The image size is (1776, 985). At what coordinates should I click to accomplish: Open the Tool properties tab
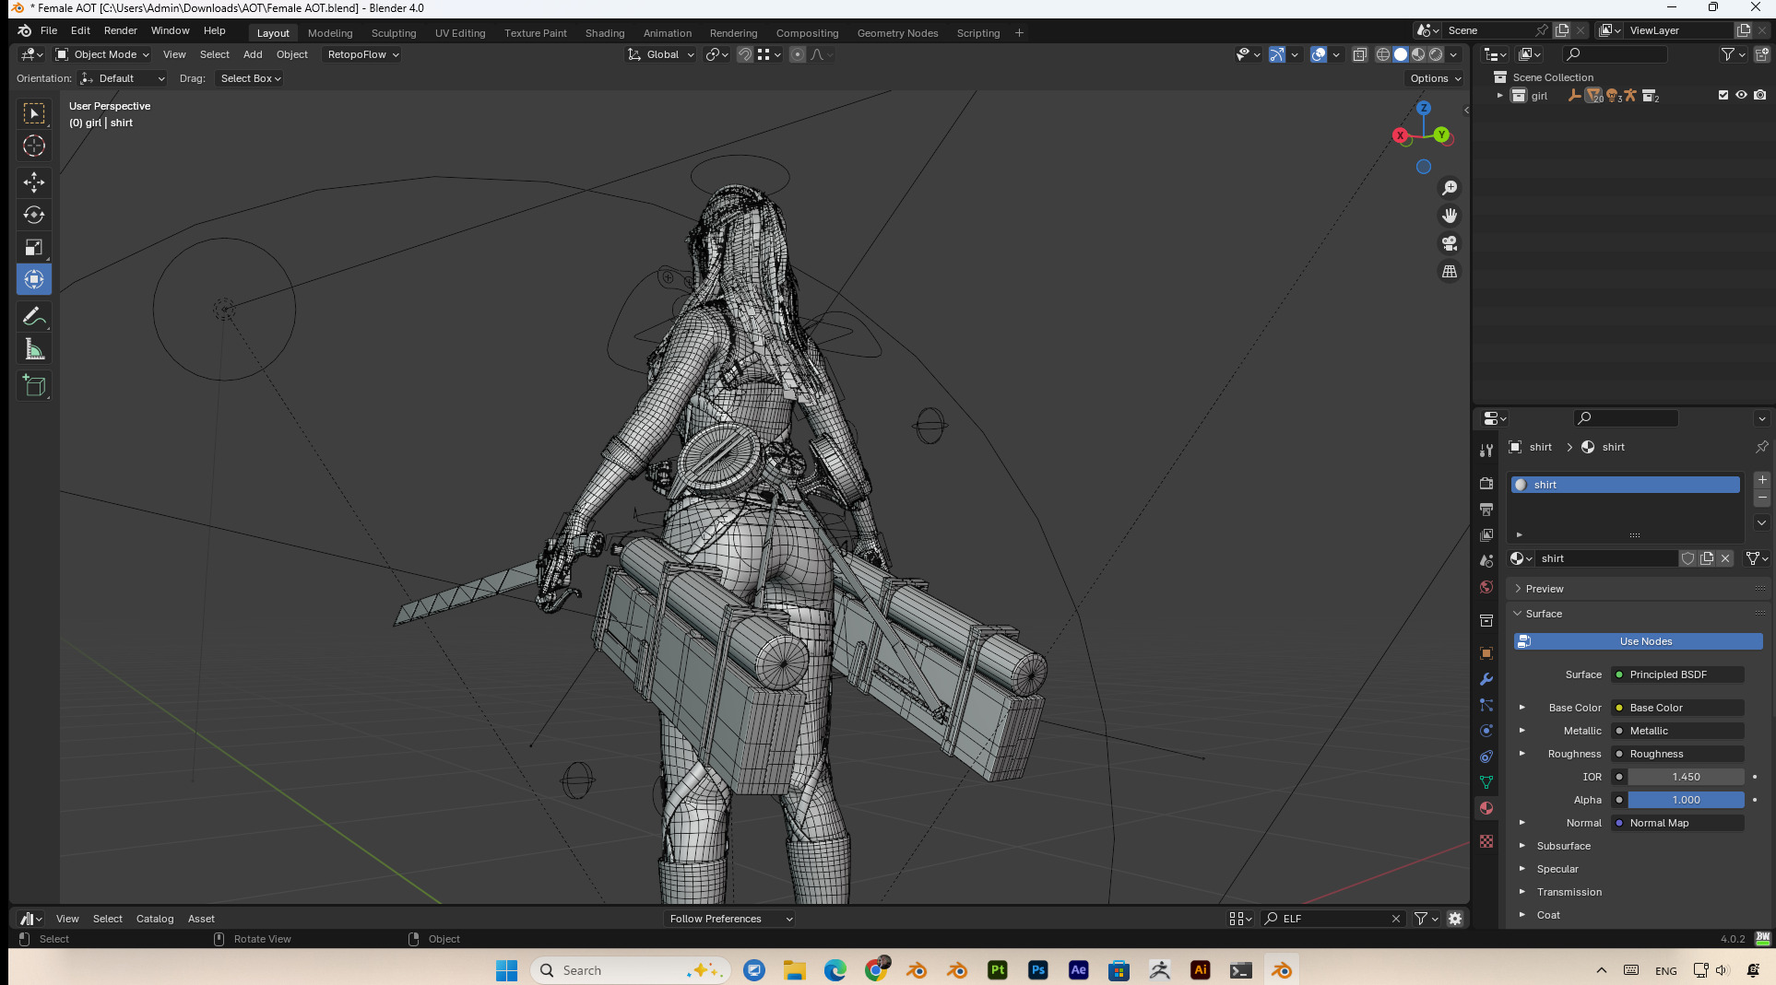pyautogui.click(x=1486, y=450)
